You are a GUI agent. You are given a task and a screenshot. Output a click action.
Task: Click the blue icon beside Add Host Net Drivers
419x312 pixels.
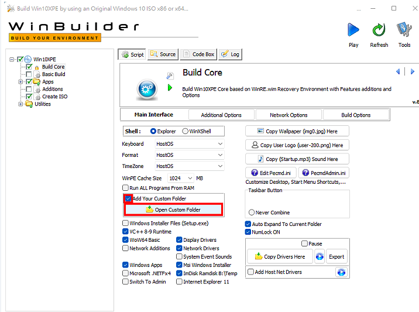(x=341, y=272)
